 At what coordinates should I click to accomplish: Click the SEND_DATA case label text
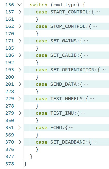click(64, 84)
